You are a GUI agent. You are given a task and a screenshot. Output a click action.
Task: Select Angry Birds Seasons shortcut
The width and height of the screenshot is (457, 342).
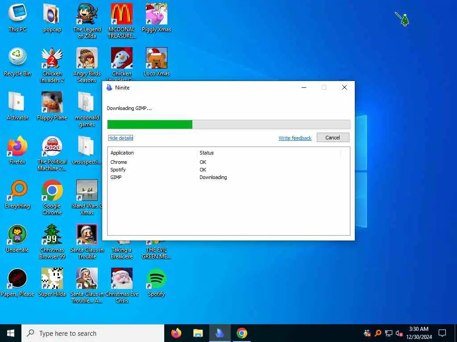pyautogui.click(x=87, y=65)
